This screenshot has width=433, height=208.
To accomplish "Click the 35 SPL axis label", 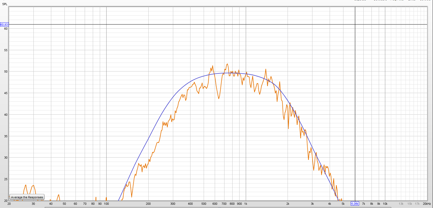I will click(6, 136).
